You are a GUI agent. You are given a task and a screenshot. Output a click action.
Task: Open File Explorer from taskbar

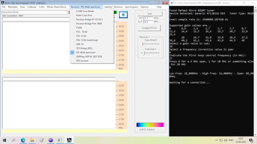pyautogui.click(x=32, y=140)
